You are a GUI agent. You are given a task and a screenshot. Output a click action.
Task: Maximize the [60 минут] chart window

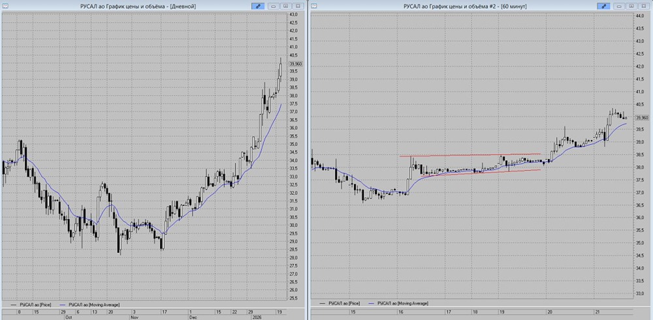click(x=631, y=7)
